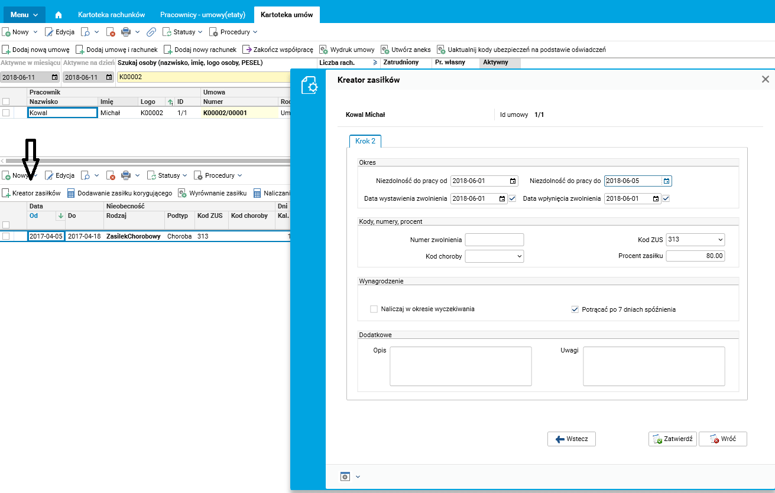775x493 pixels.
Task: Open the Menu dropdown
Action: click(24, 15)
